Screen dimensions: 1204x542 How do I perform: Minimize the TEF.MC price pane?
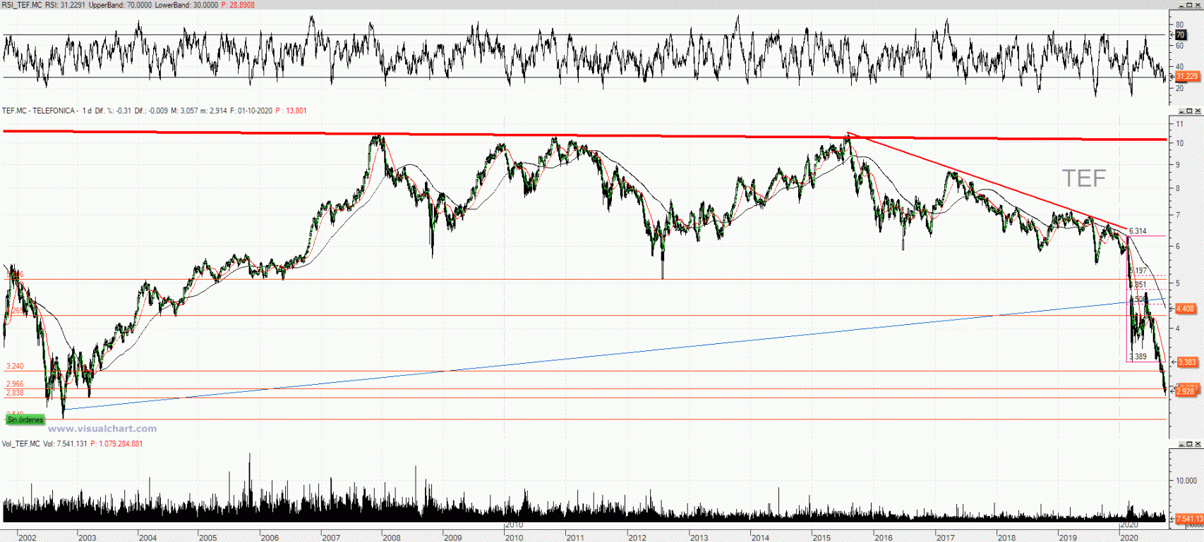[x=1182, y=111]
